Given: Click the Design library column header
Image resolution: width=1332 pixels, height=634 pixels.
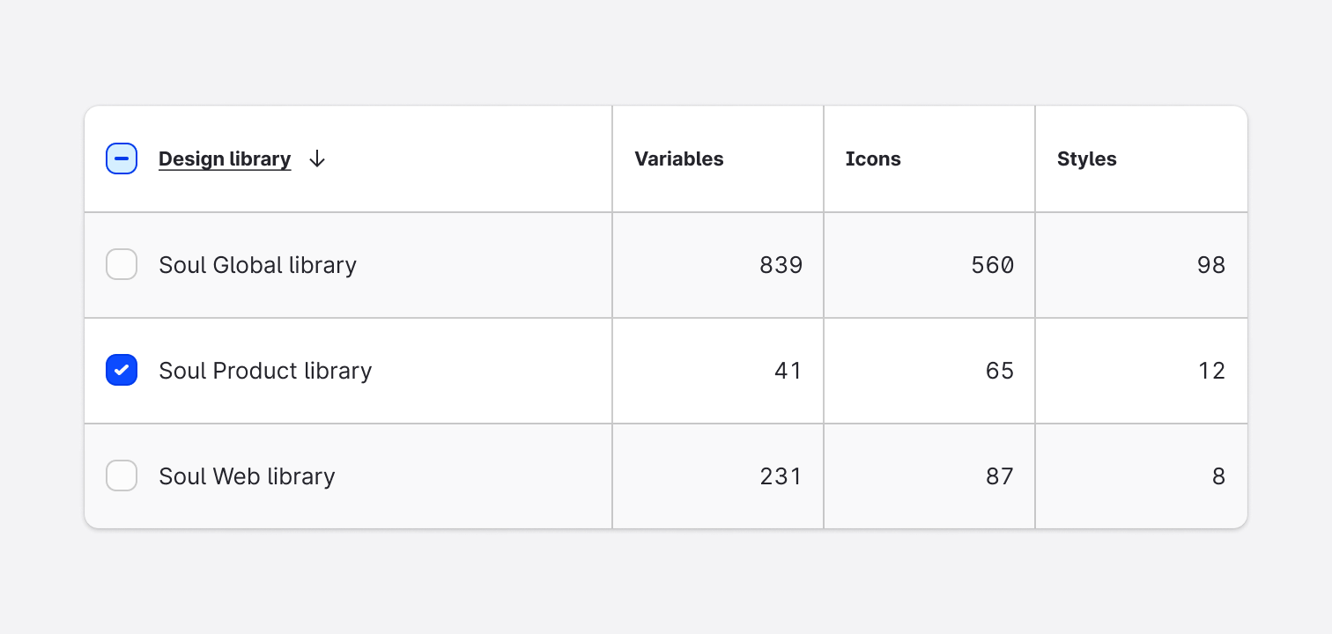Looking at the screenshot, I should coord(224,158).
